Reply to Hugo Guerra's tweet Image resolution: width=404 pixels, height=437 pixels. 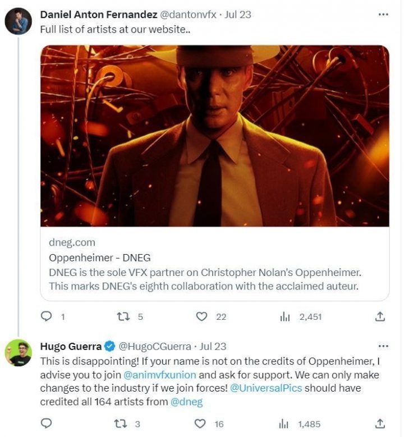coord(47,424)
